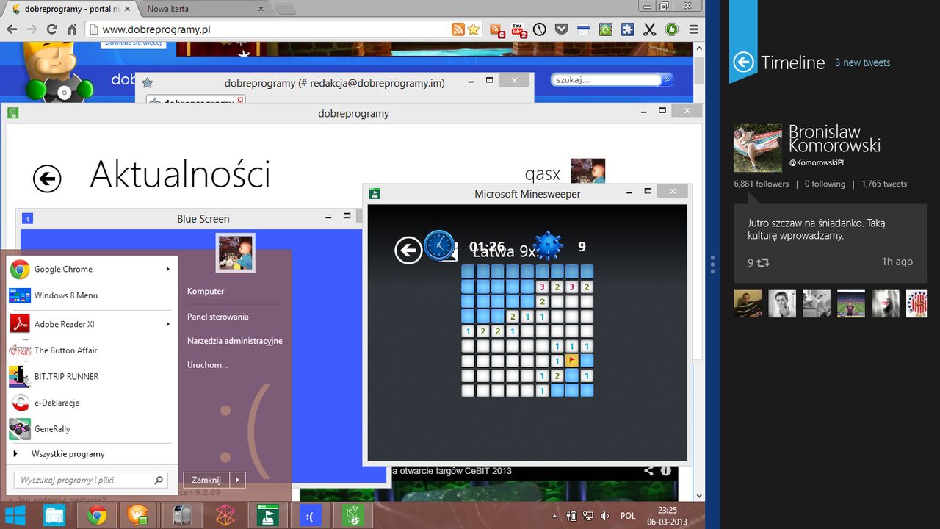Viewport: 940px width, 529px height.
Task: Click the Chrome address bar
Action: click(x=275, y=29)
